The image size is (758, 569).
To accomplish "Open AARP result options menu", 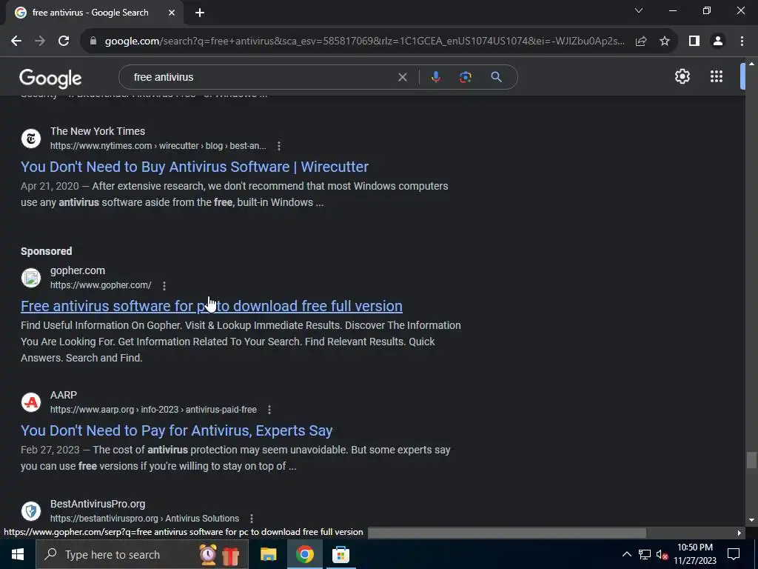I will pyautogui.click(x=269, y=410).
